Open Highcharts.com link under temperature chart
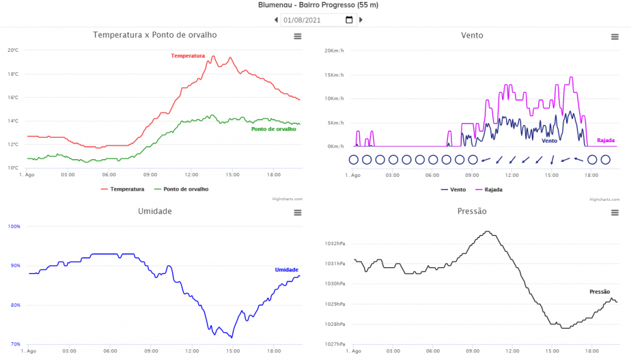 pos(288,199)
